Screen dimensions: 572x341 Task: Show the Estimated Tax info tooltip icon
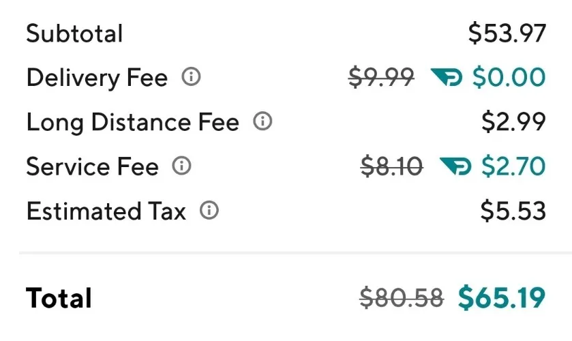tap(209, 211)
